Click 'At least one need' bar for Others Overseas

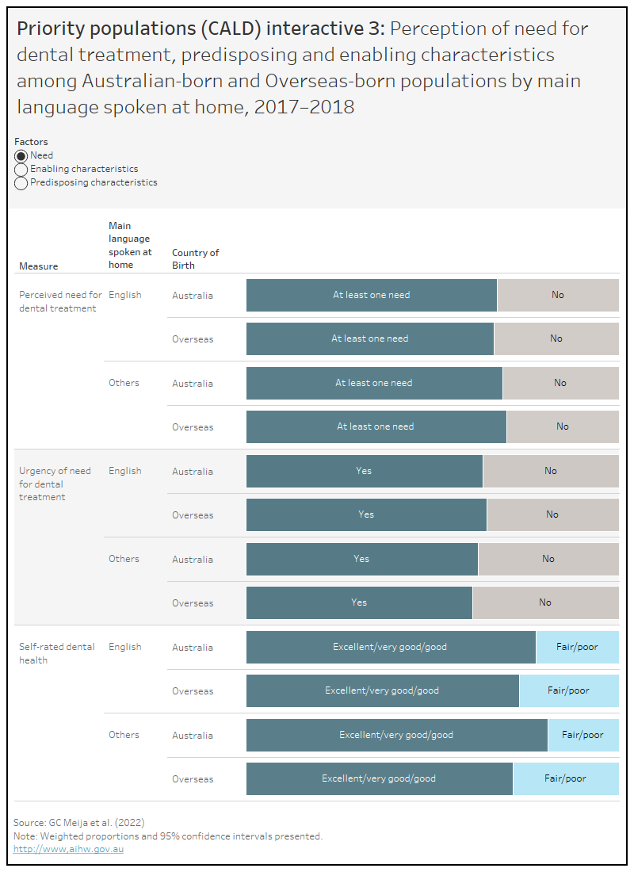(376, 426)
